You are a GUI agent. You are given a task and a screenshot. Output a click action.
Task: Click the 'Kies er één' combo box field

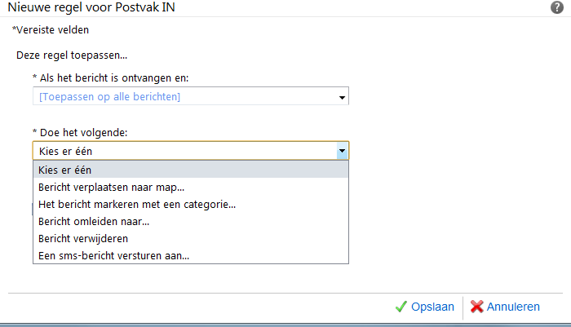tap(184, 151)
